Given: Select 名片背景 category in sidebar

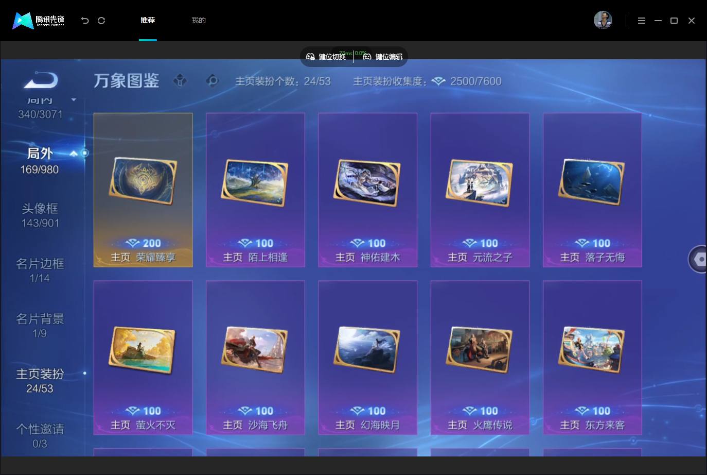Looking at the screenshot, I should pyautogui.click(x=40, y=326).
